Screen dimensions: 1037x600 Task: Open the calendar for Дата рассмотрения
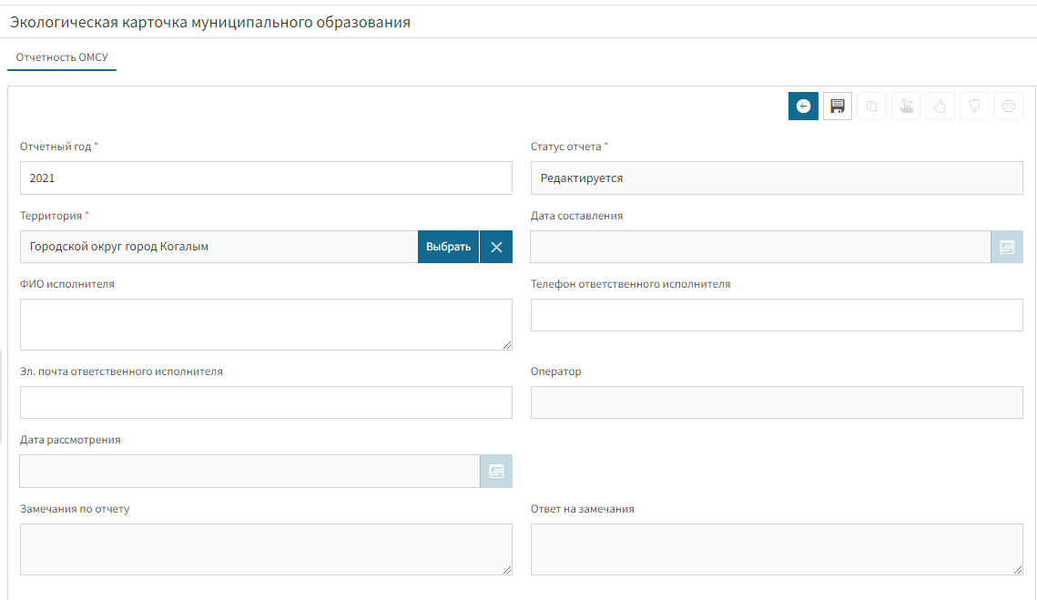(496, 471)
